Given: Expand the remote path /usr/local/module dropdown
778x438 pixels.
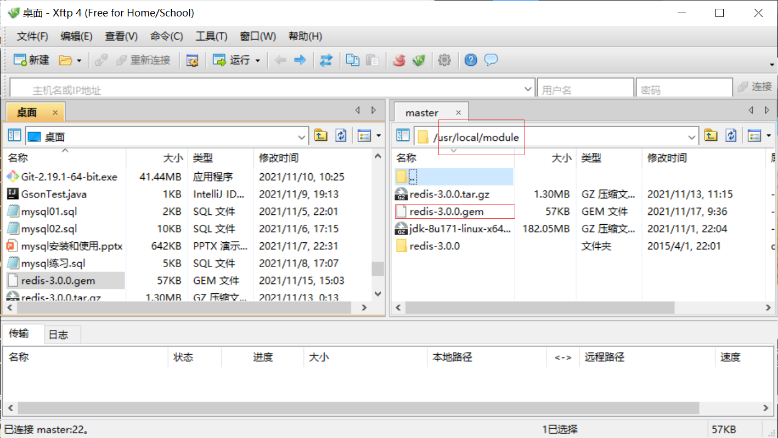Looking at the screenshot, I should [x=692, y=137].
